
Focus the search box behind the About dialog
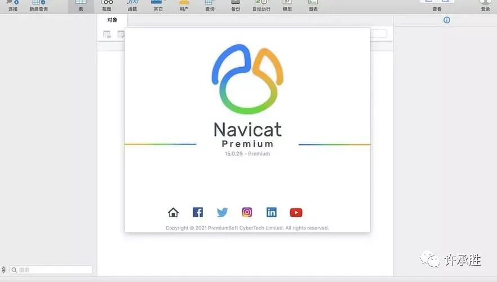coord(379,33)
